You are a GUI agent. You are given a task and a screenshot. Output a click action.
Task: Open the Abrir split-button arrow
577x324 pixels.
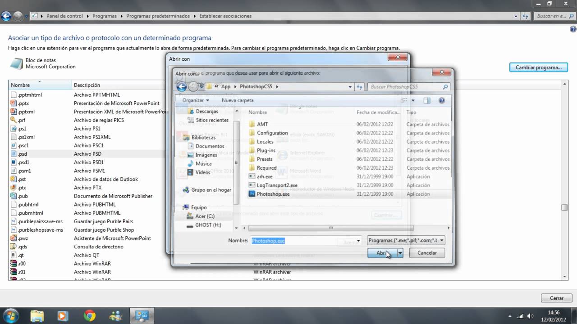(x=400, y=253)
